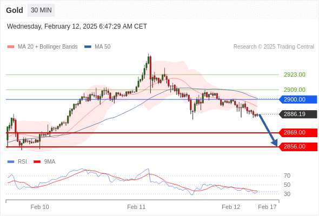Click the 2909.00 resistance level label
The height and width of the screenshot is (216, 319).
point(295,90)
